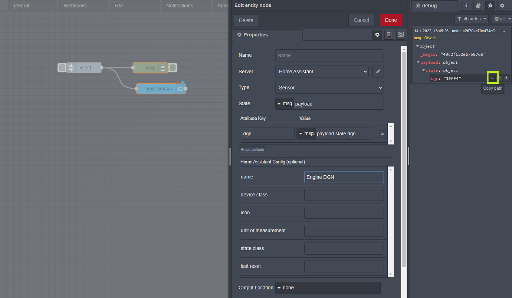Collapse the payload object in debug output
The image size is (512, 298).
(417, 62)
